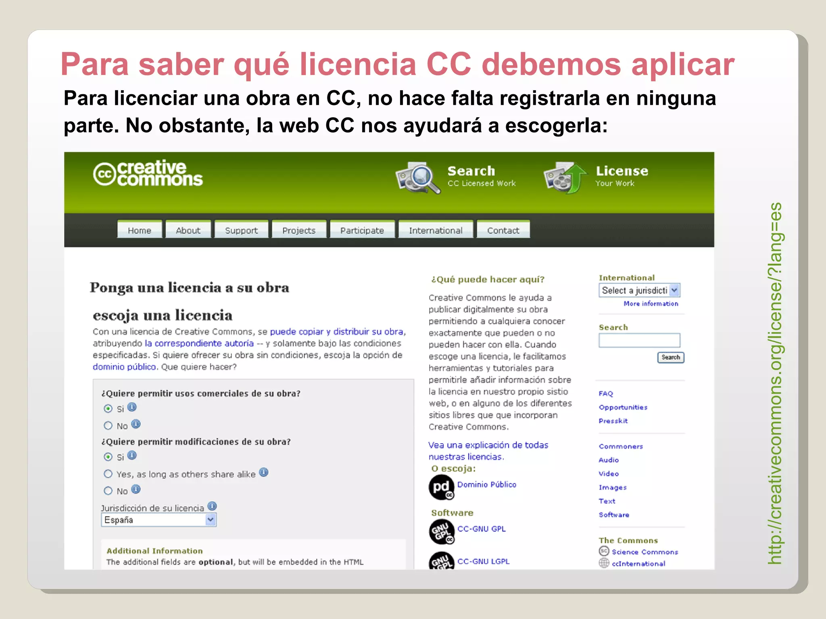This screenshot has height=619, width=826.
Task: Open the Commoners sidebar link
Action: [621, 446]
